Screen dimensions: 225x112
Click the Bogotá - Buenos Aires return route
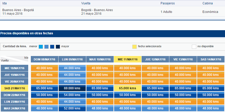tap(97, 10)
